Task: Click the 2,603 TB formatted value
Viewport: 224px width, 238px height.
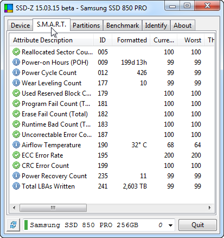Action: tap(135, 186)
